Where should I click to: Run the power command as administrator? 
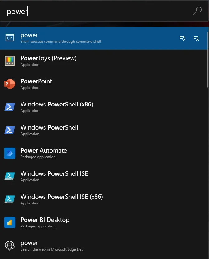click(x=183, y=38)
